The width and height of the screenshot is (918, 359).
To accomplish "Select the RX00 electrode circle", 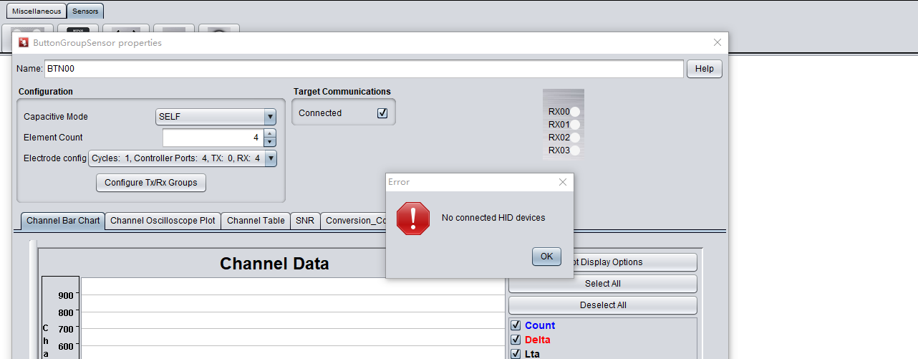I will pos(575,112).
